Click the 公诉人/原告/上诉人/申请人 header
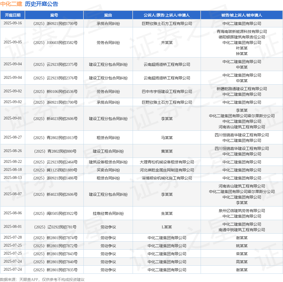 tap(167, 15)
